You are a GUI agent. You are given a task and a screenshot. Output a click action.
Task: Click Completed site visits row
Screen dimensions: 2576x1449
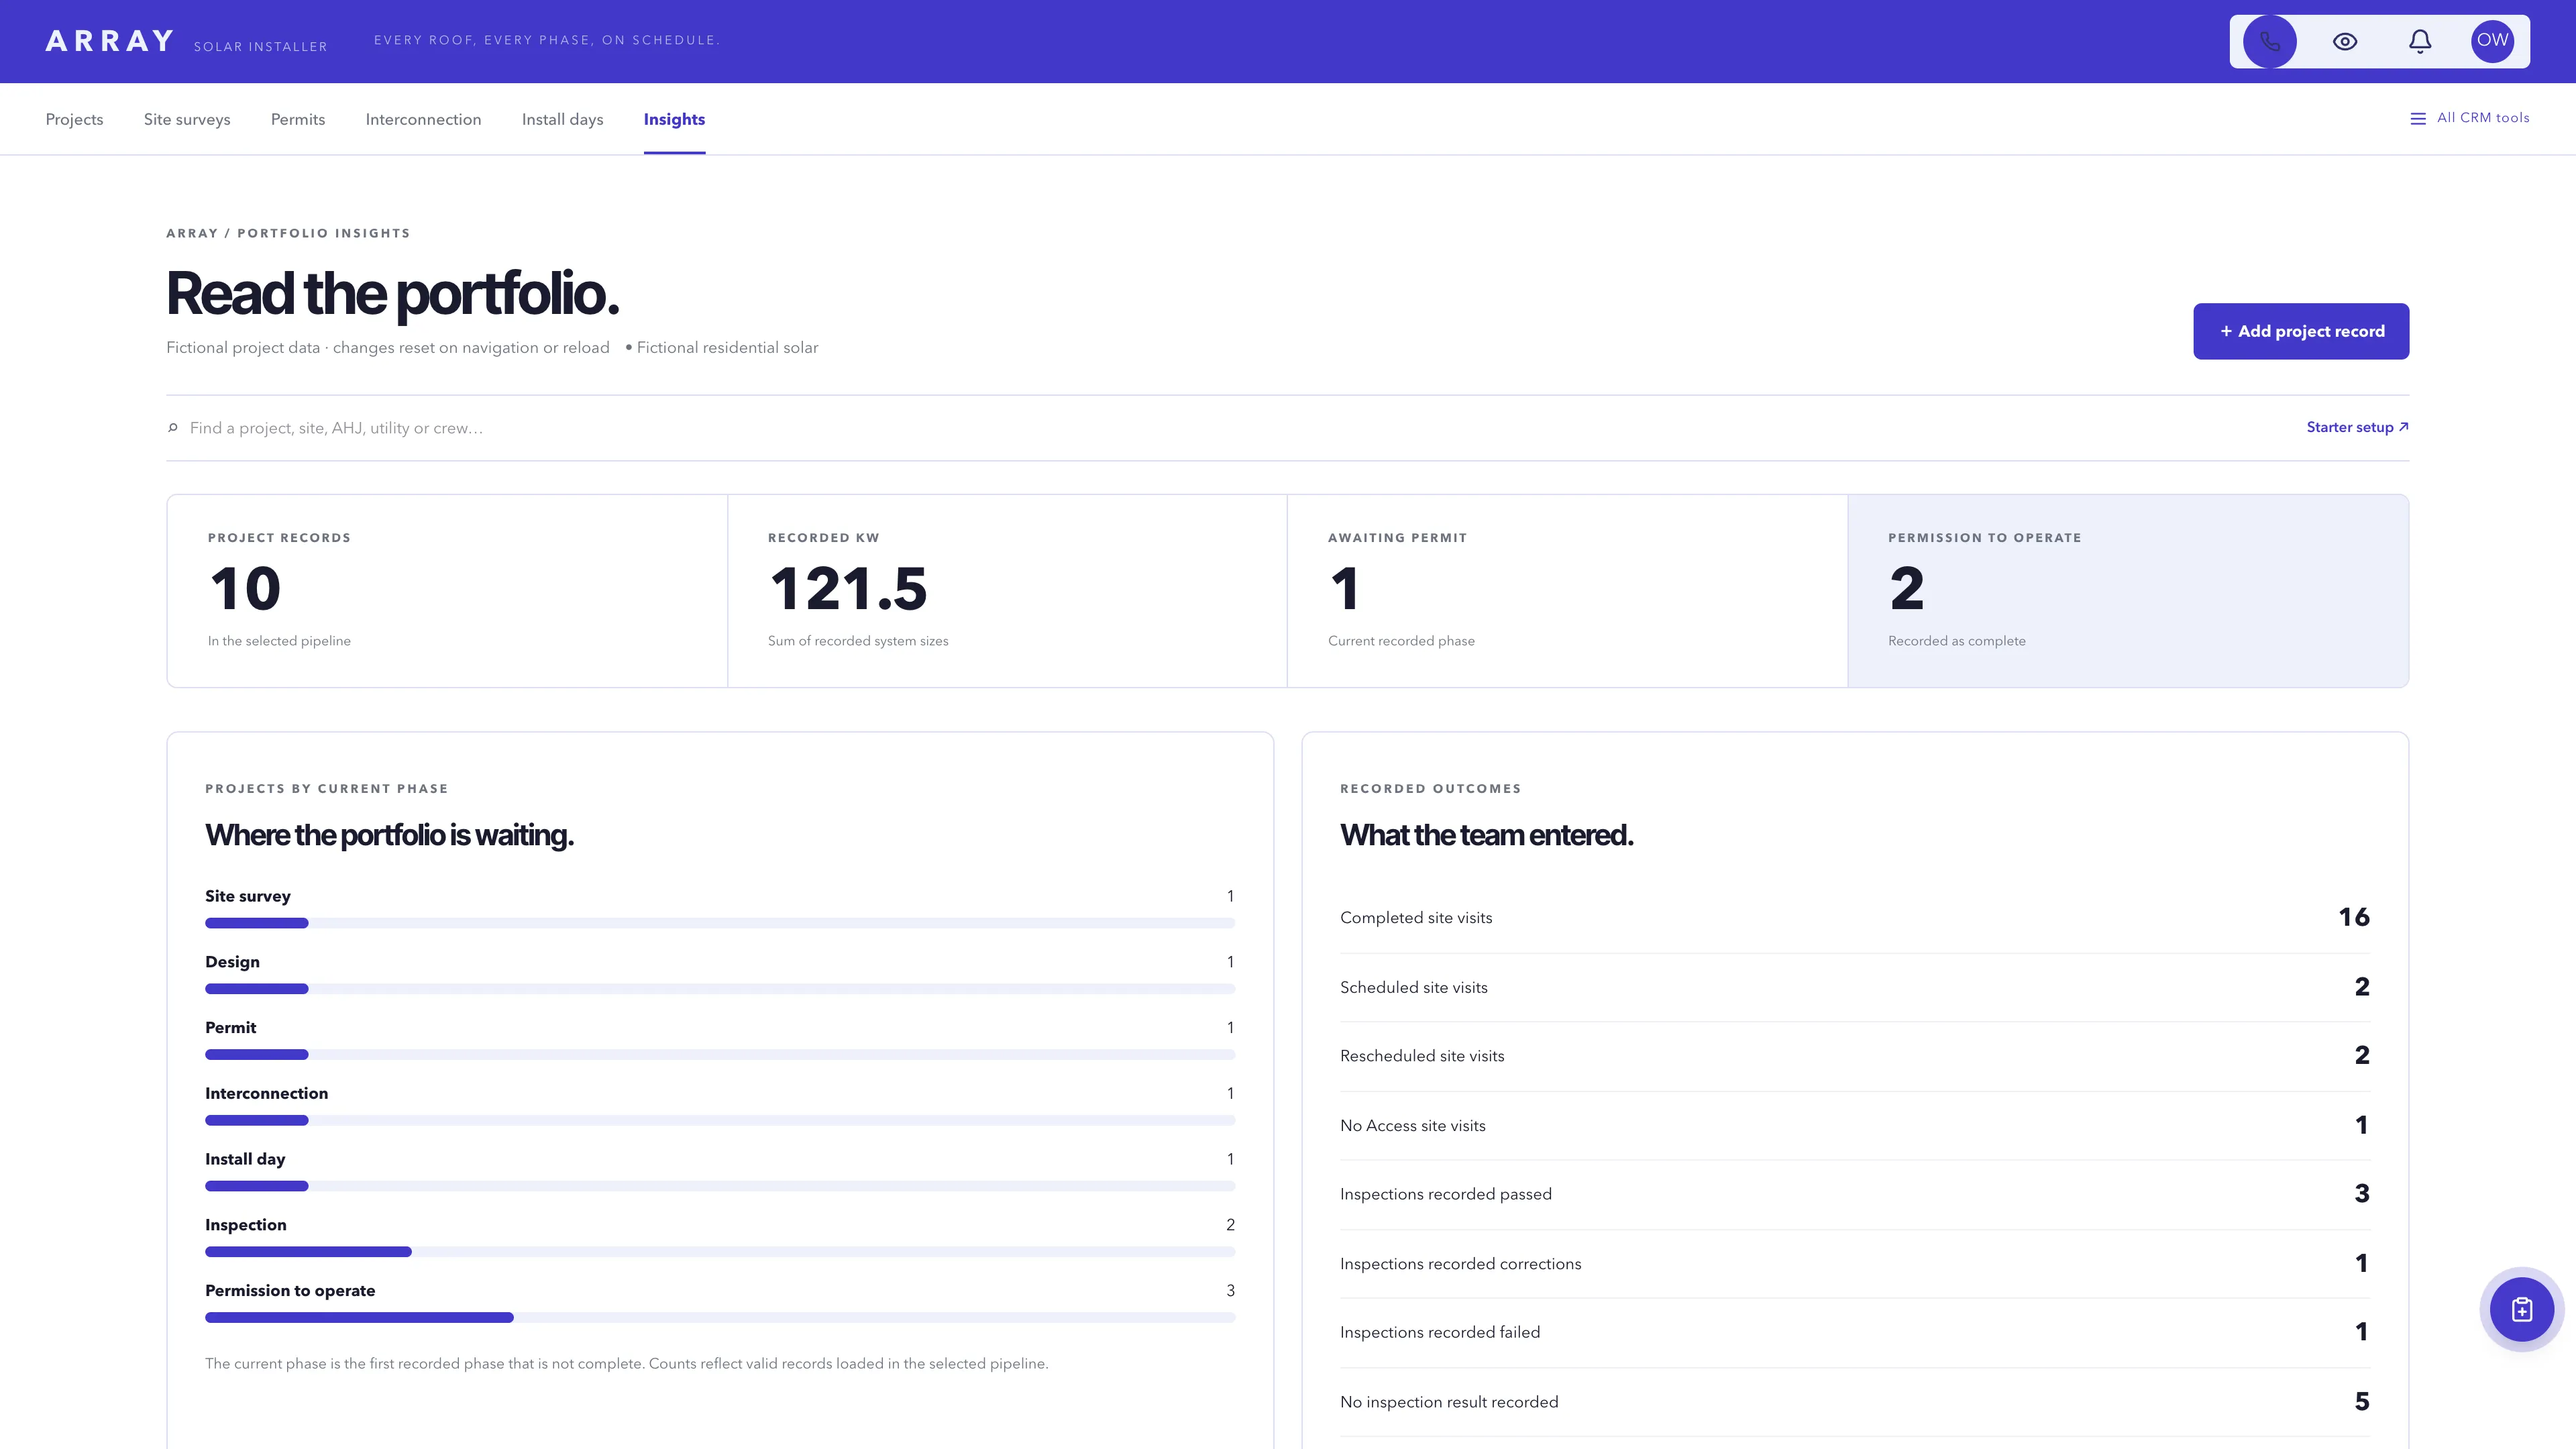[1855, 918]
